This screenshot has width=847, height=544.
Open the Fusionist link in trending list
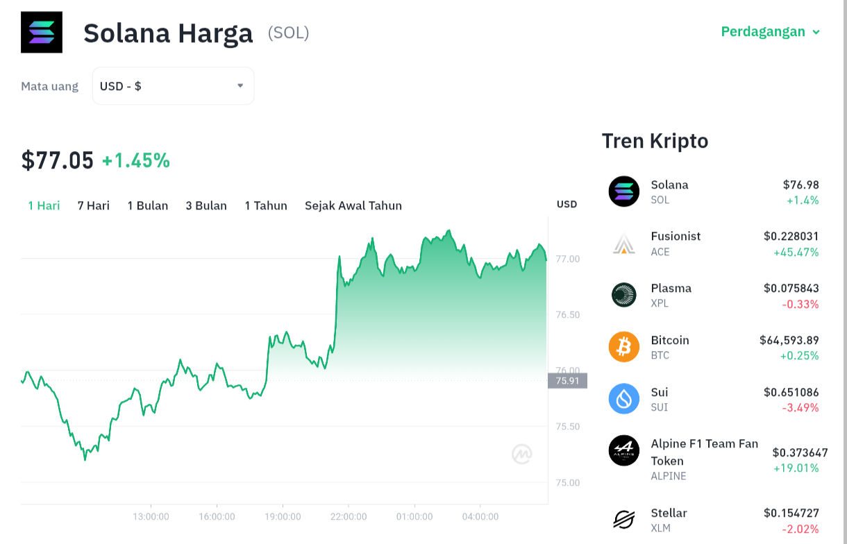point(676,236)
